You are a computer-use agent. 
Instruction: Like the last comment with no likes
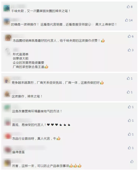click(x=132, y=161)
